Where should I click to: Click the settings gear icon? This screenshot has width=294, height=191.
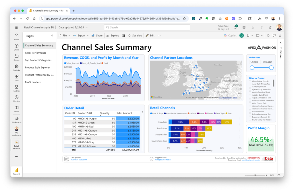(244, 27)
